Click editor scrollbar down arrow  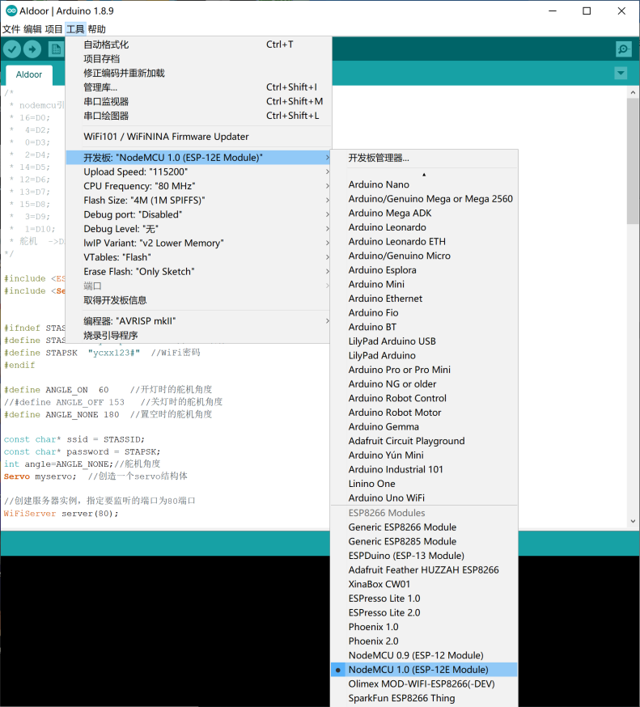(633, 521)
